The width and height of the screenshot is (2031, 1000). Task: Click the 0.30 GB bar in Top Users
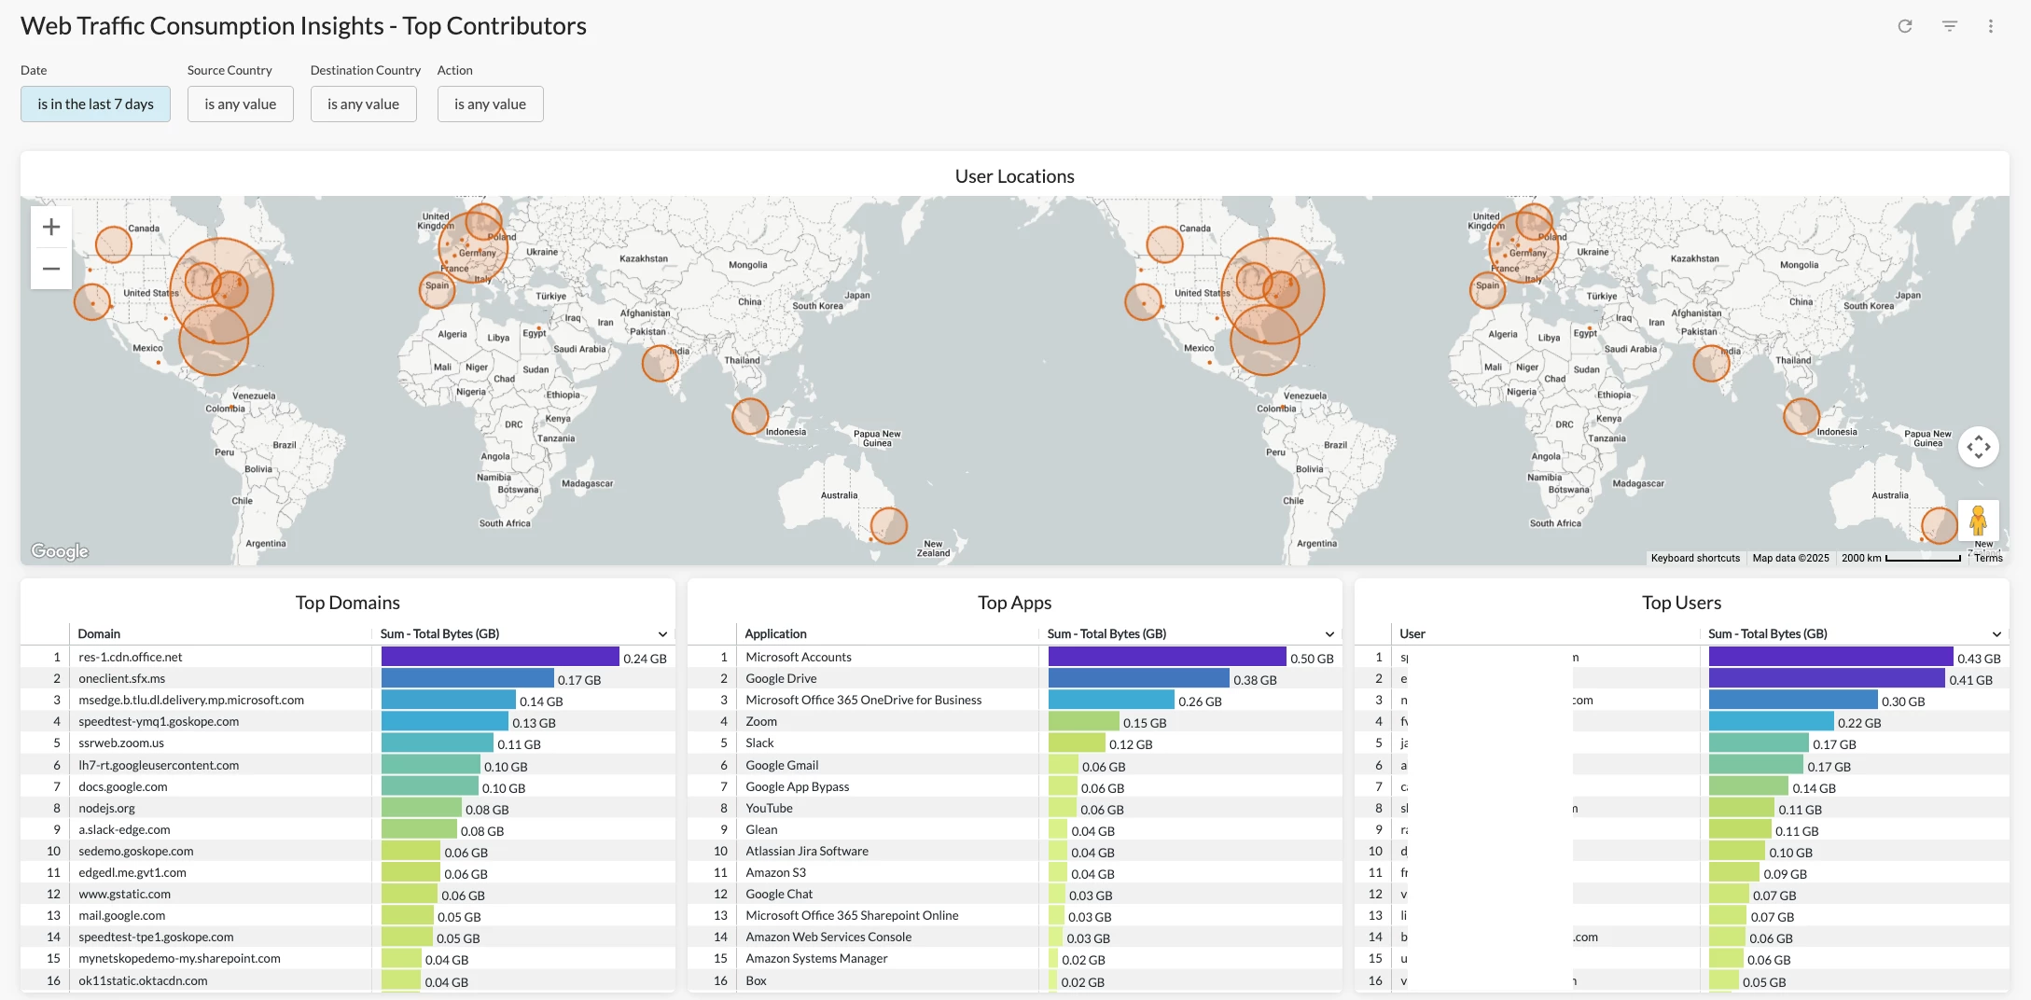pyautogui.click(x=1793, y=700)
